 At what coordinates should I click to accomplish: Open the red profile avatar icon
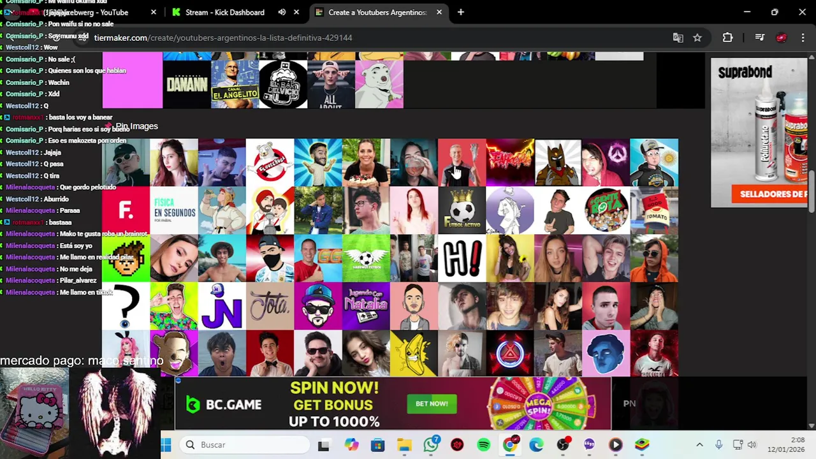pyautogui.click(x=781, y=38)
